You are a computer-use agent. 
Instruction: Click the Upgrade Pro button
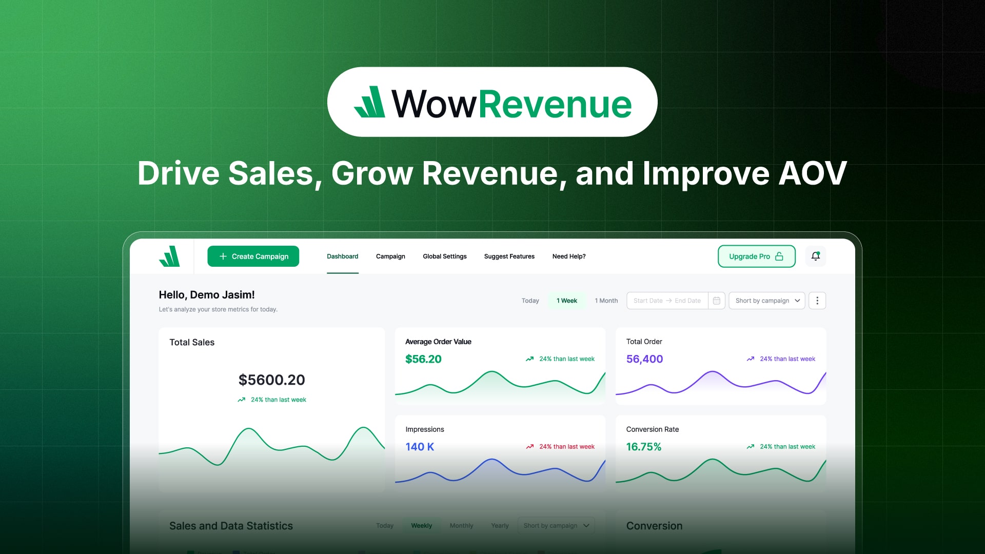click(756, 255)
